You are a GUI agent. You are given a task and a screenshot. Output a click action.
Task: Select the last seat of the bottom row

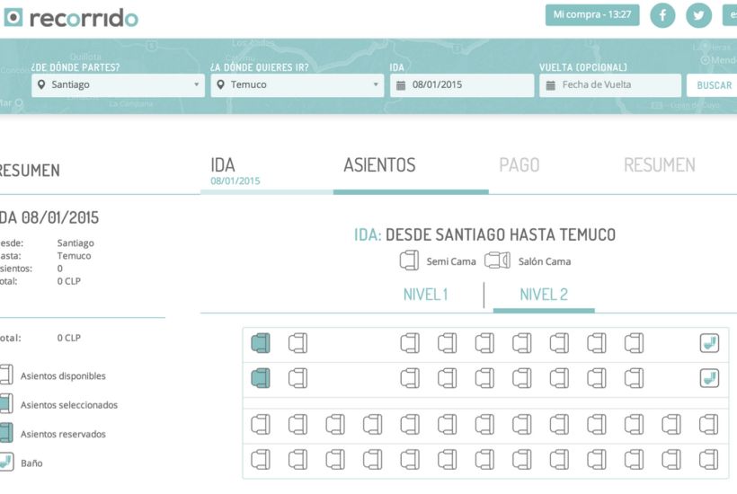point(708,460)
